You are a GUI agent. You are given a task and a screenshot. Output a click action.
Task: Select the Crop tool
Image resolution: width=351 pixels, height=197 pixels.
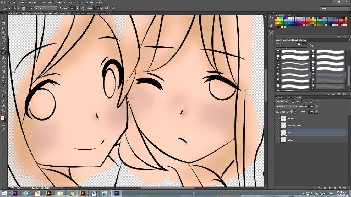(x=3, y=38)
